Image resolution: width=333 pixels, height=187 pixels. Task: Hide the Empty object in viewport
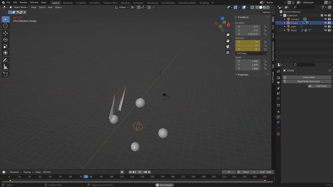[325, 23]
